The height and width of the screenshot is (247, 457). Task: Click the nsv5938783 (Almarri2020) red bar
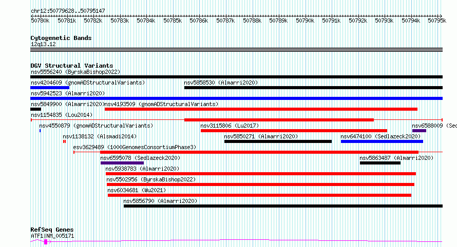coord(260,174)
